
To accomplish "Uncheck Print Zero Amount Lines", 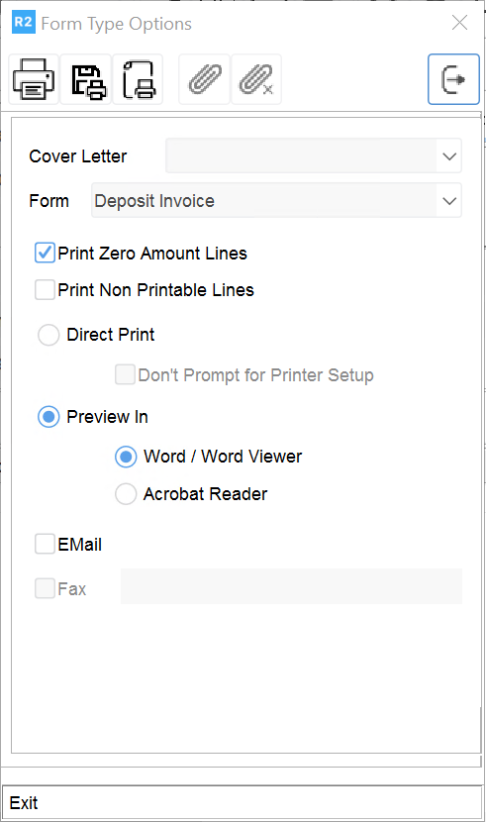I will point(46,253).
